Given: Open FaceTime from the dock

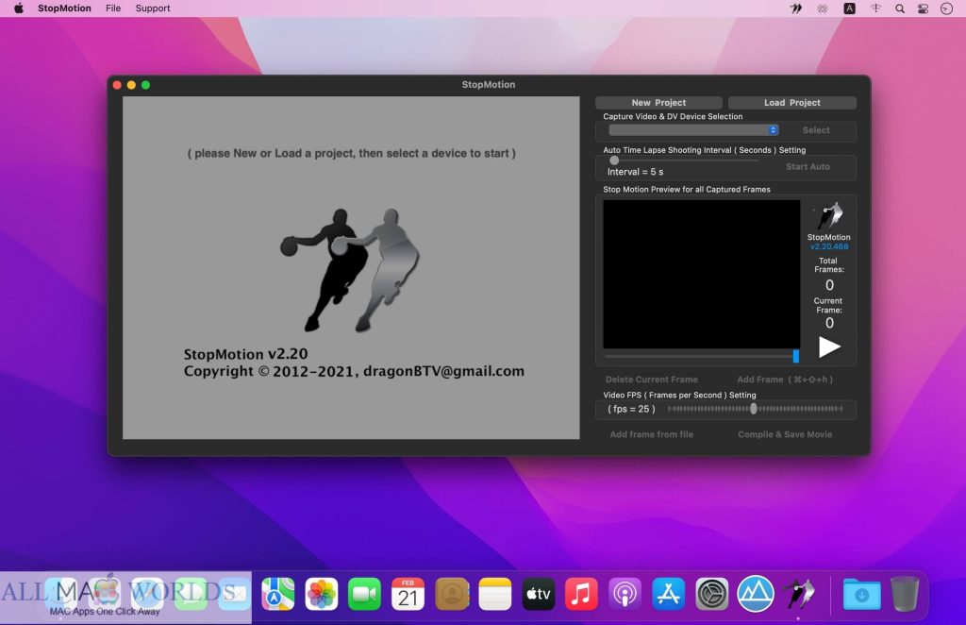Looking at the screenshot, I should (365, 594).
